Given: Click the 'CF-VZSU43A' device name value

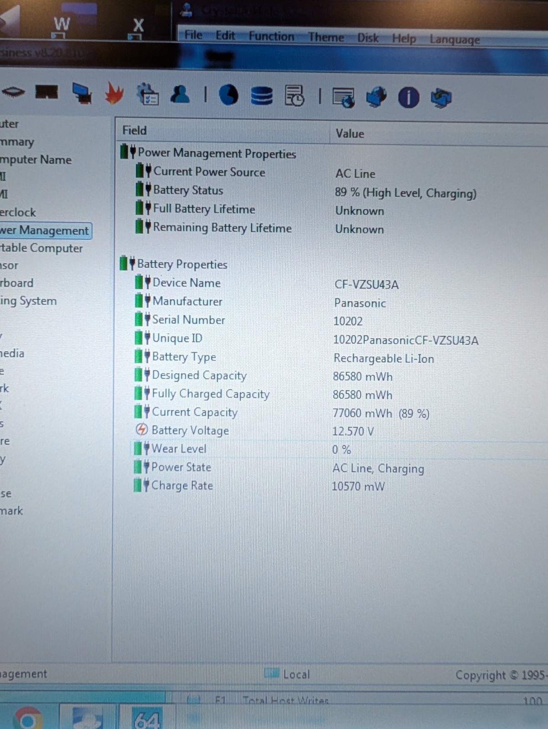Looking at the screenshot, I should click(366, 285).
